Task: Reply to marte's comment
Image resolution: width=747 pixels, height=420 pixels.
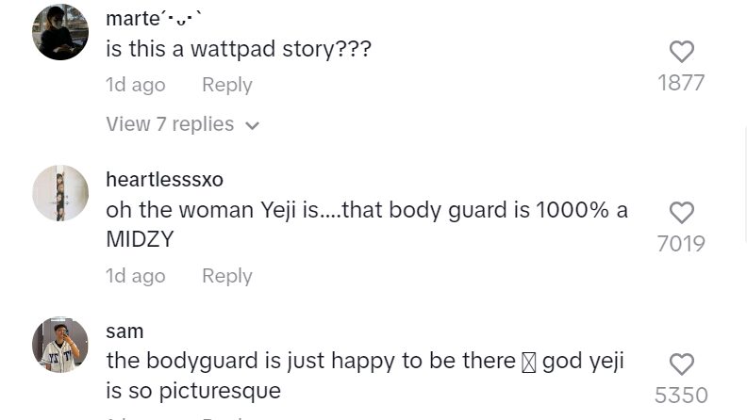Action: (227, 85)
